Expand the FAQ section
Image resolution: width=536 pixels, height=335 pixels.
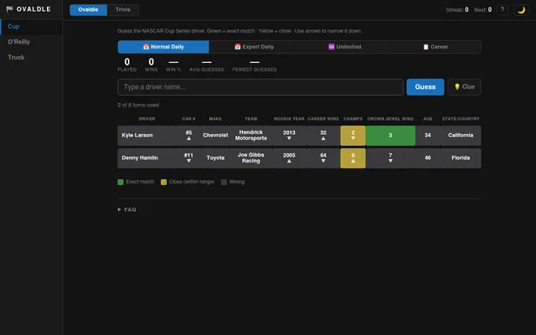click(x=126, y=209)
